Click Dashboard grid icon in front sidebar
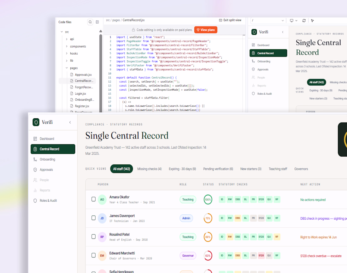Viewport: 347px width, 273px height. point(35,139)
